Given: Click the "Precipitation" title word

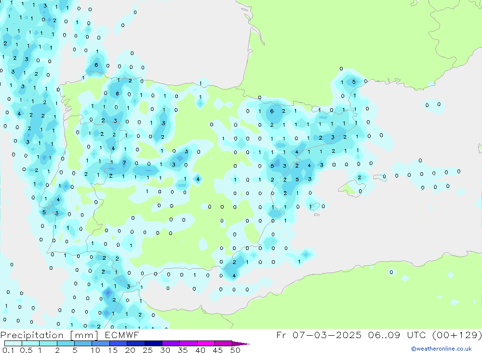Looking at the screenshot, I should pos(32,335).
